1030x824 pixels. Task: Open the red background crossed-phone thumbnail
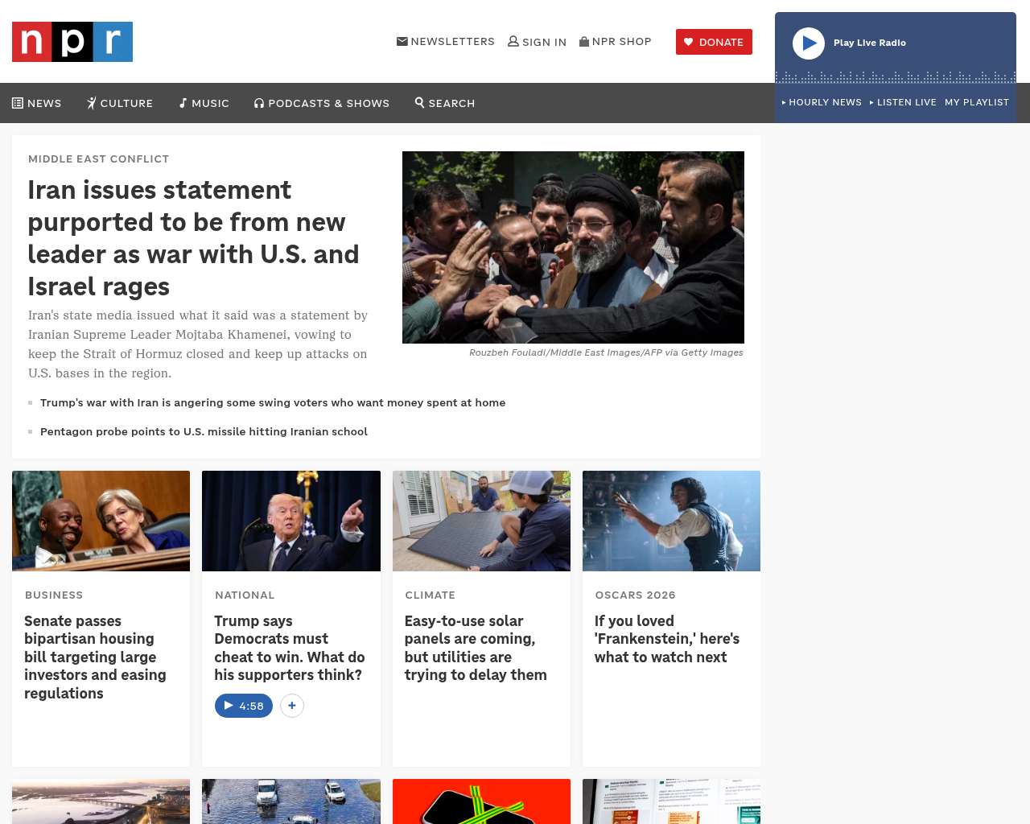point(481,801)
